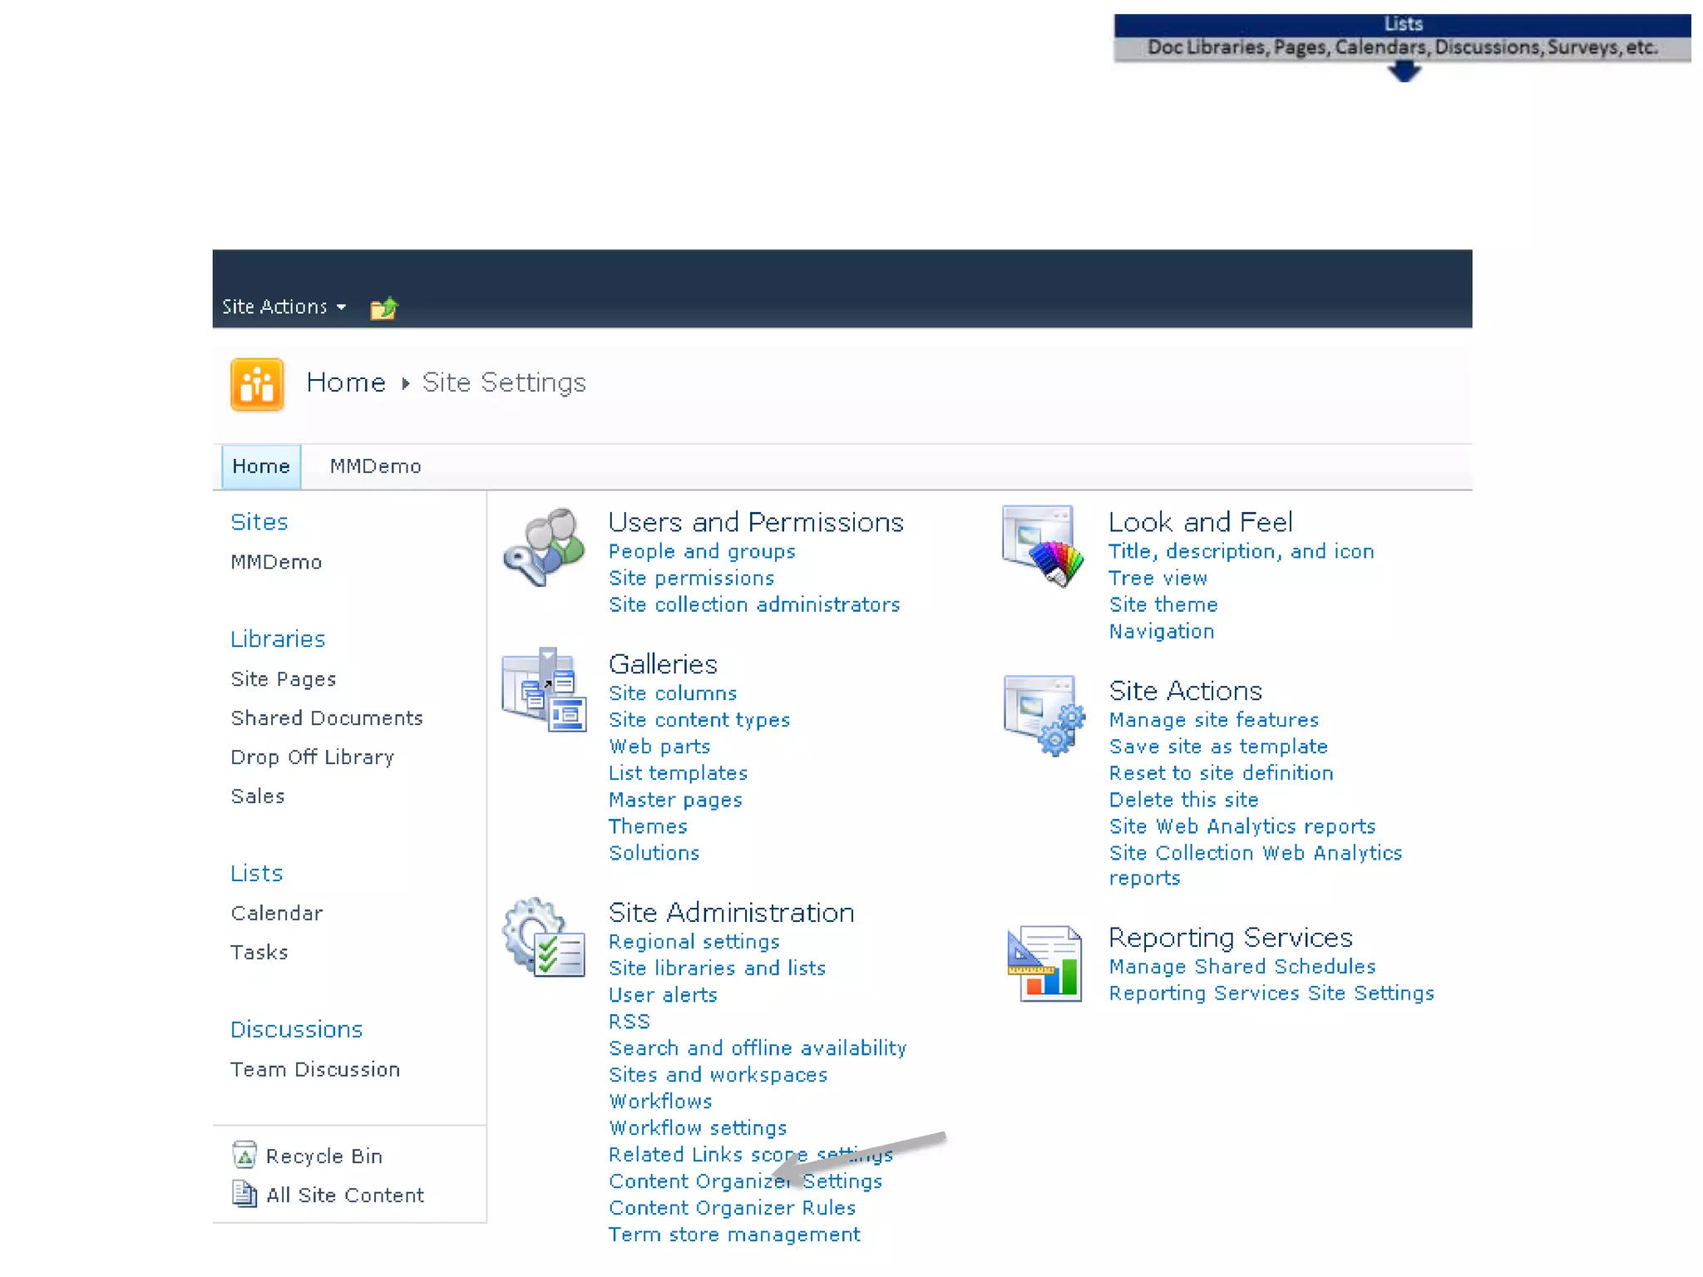Click the Site Actions gears section icon

(1044, 714)
